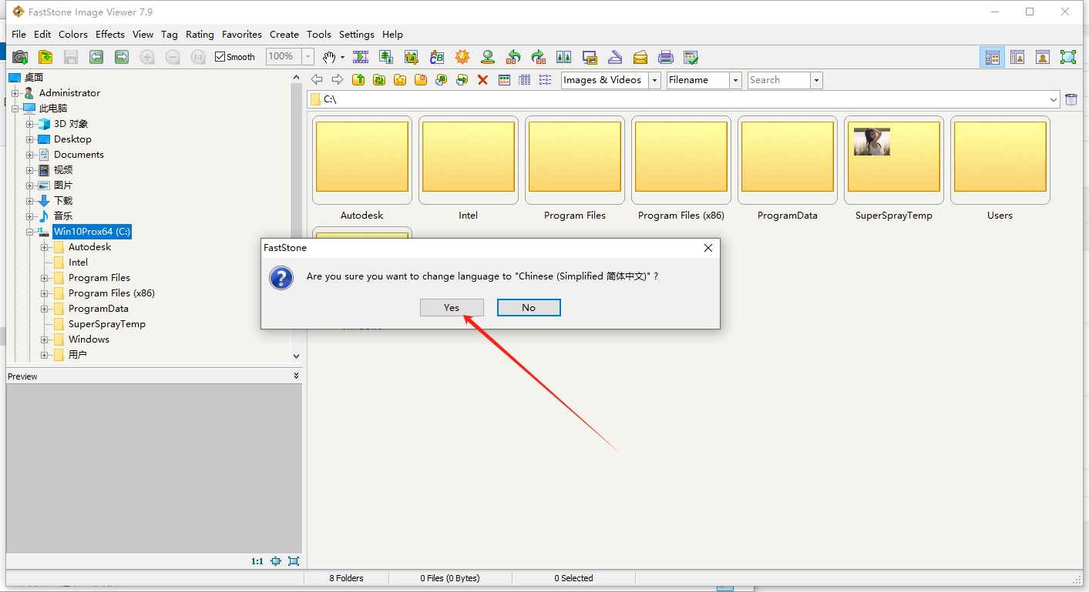Click the go up one folder icon
This screenshot has height=592, width=1089.
pos(358,79)
